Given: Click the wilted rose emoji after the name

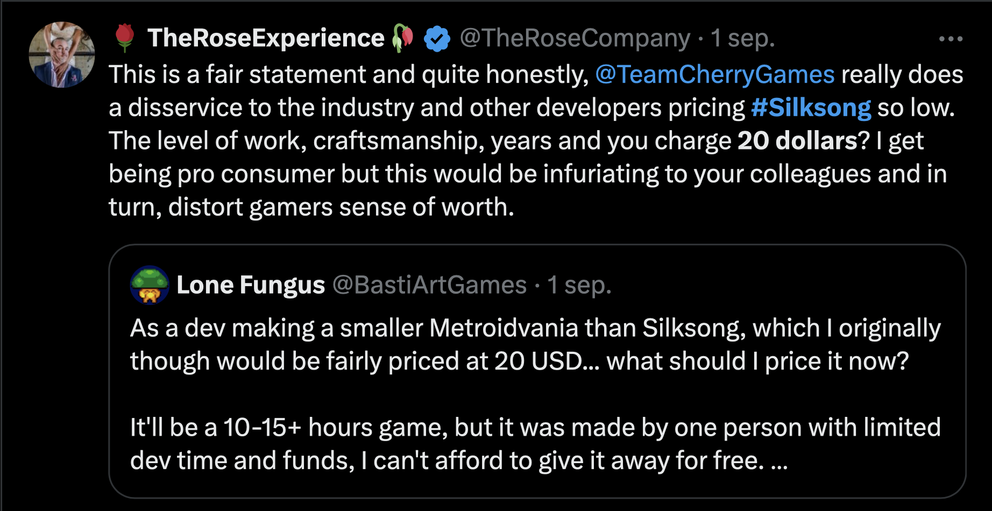Looking at the screenshot, I should (403, 38).
